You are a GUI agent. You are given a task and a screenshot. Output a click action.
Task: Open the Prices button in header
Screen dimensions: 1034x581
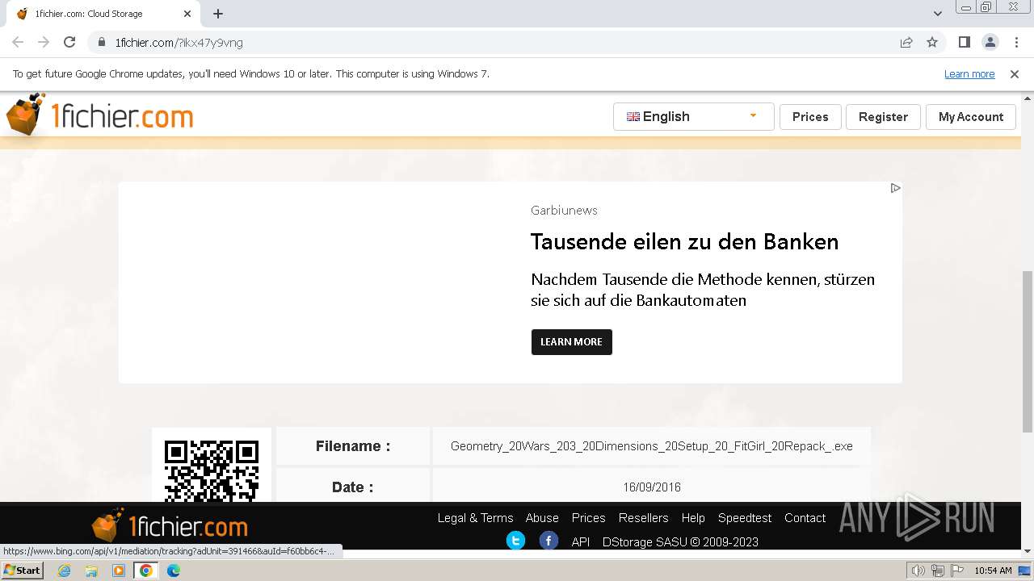810,116
